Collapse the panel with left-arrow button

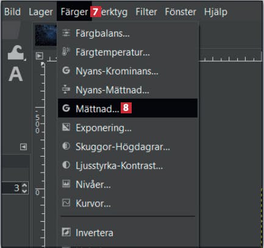click(x=23, y=147)
